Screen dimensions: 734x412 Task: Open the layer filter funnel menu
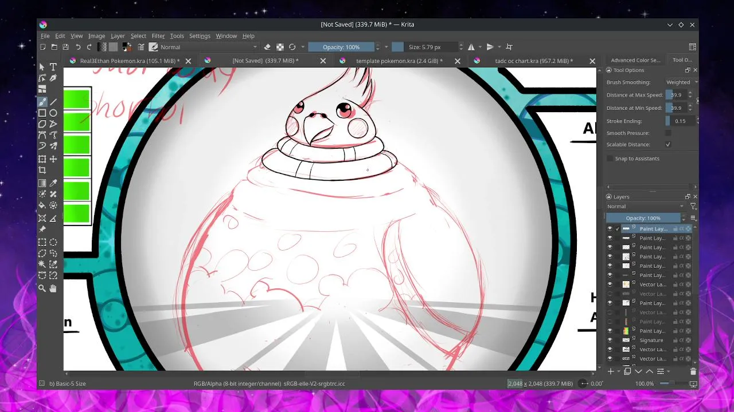click(693, 207)
